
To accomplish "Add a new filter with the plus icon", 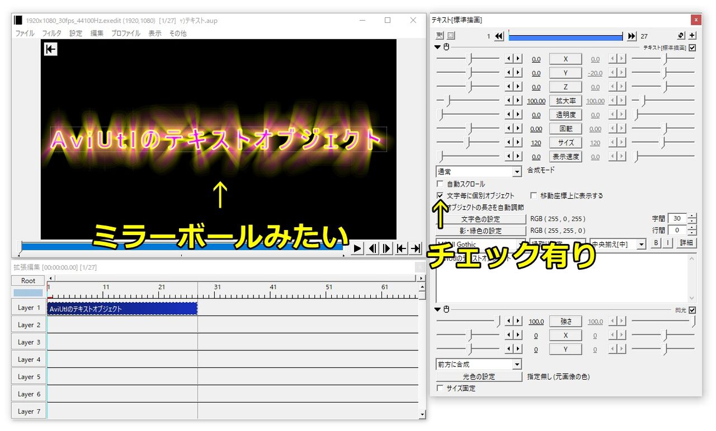I will click(692, 35).
